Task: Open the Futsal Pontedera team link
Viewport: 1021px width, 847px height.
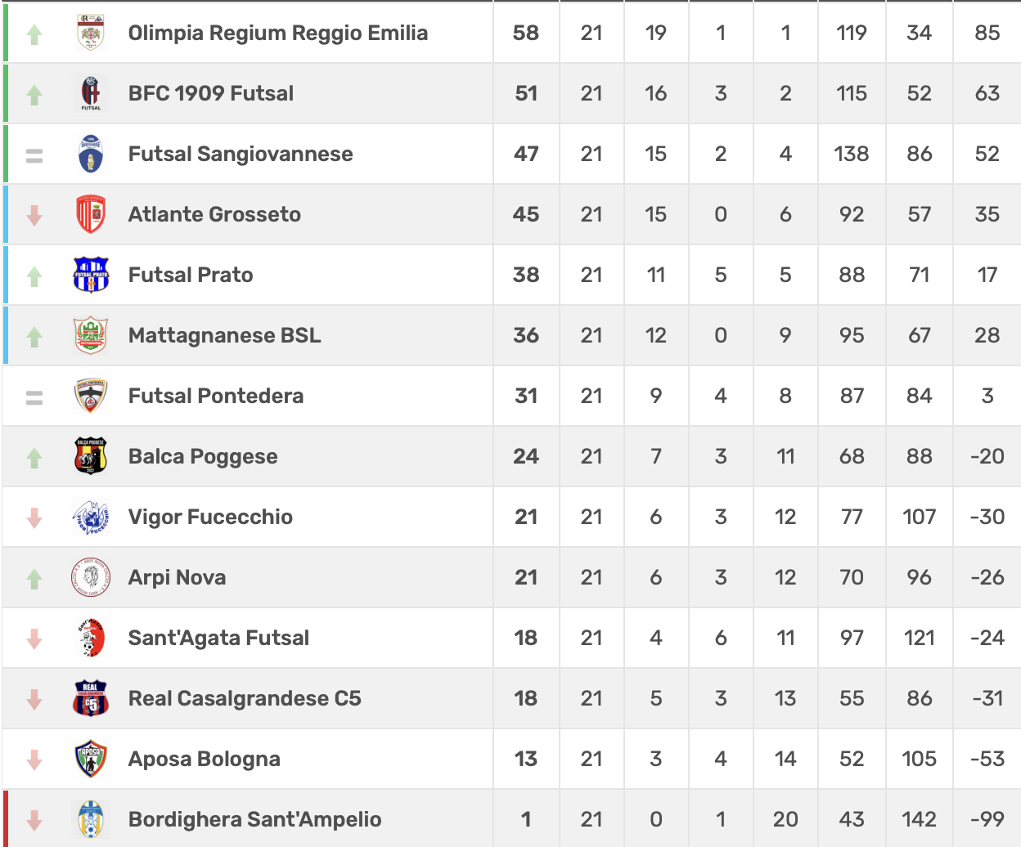Action: (216, 396)
